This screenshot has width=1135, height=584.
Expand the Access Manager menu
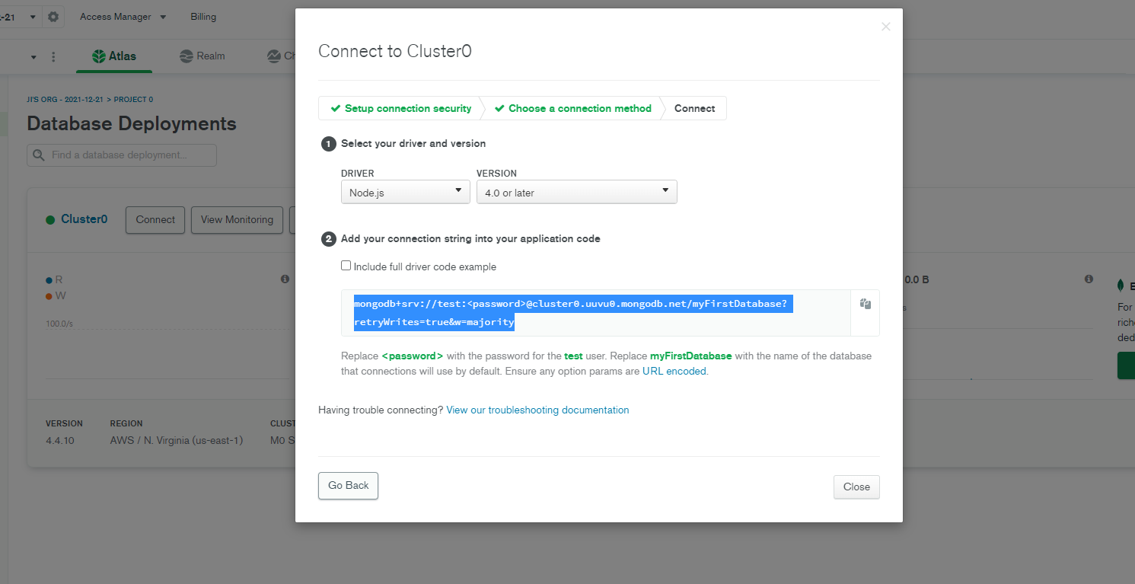click(x=123, y=17)
